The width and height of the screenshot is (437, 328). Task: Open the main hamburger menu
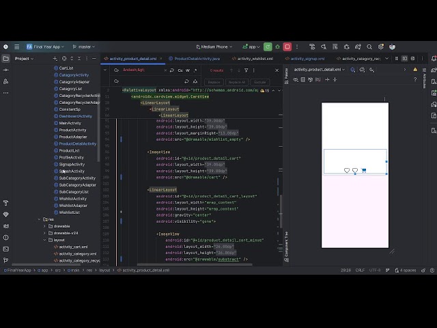coord(16,47)
